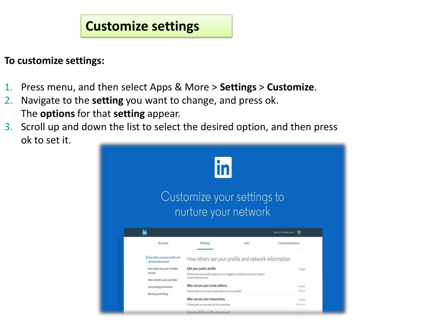Switch to the Privacy tab

coord(205,243)
